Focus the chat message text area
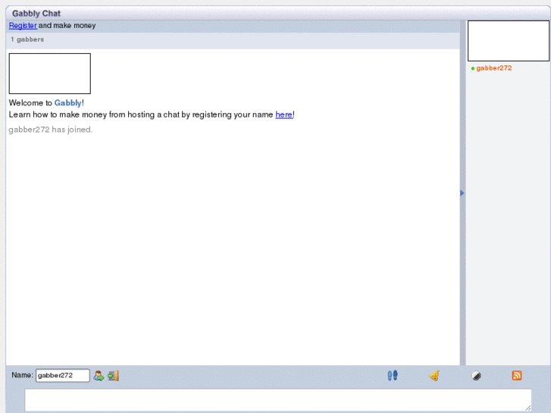 (x=278, y=400)
